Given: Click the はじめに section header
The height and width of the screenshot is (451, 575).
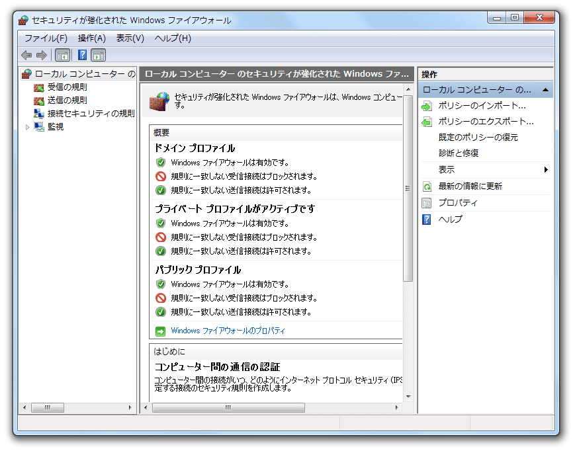Looking at the screenshot, I should (x=169, y=352).
